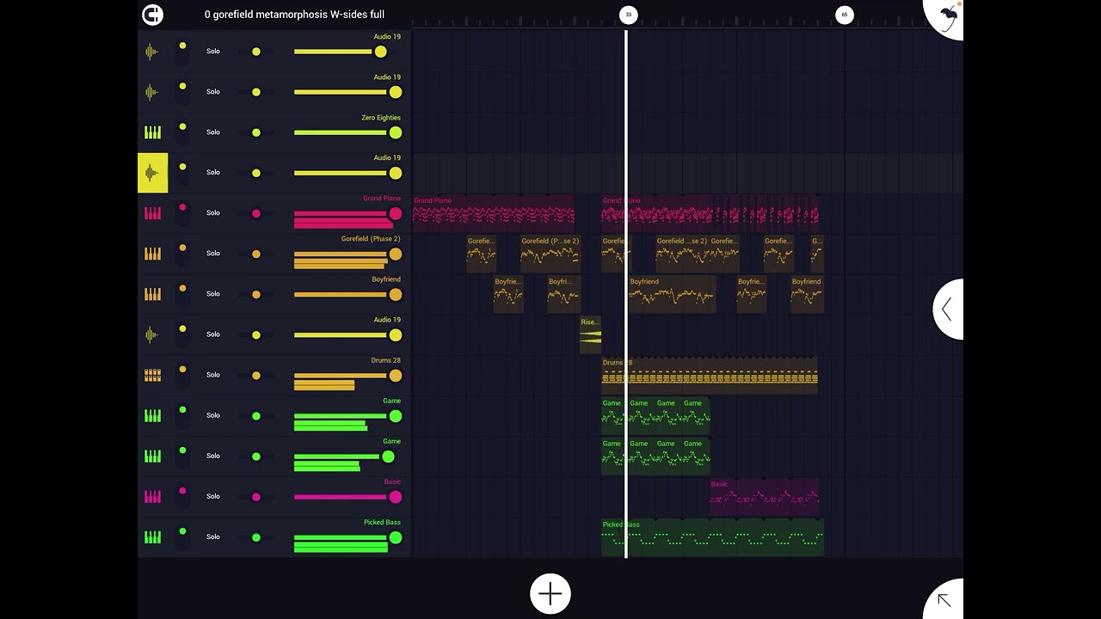This screenshot has height=619, width=1101.
Task: Select the Picked Bass clip in timeline
Action: tap(712, 537)
